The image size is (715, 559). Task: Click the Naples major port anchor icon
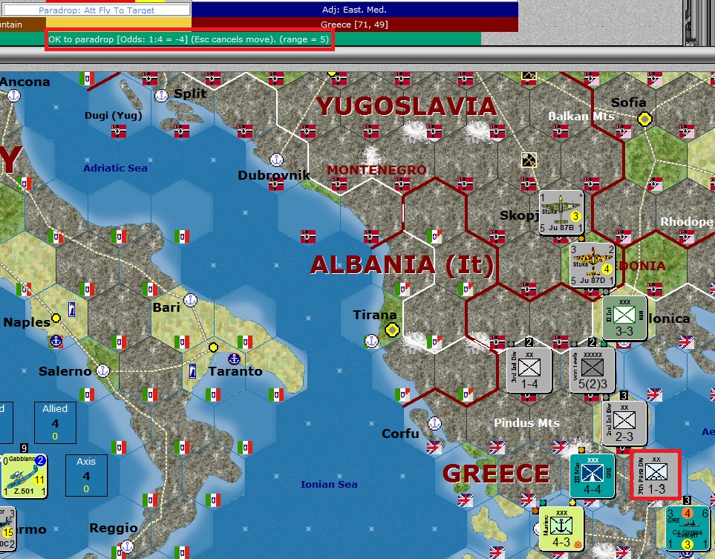[56, 341]
